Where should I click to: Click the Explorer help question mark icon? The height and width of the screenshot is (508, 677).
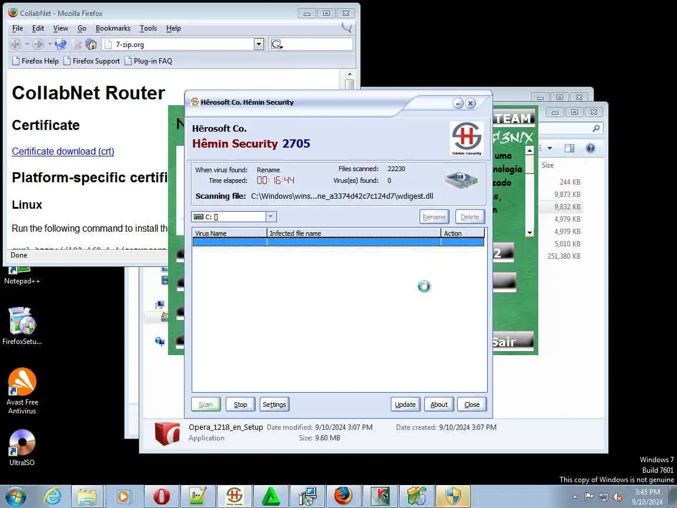click(x=590, y=148)
